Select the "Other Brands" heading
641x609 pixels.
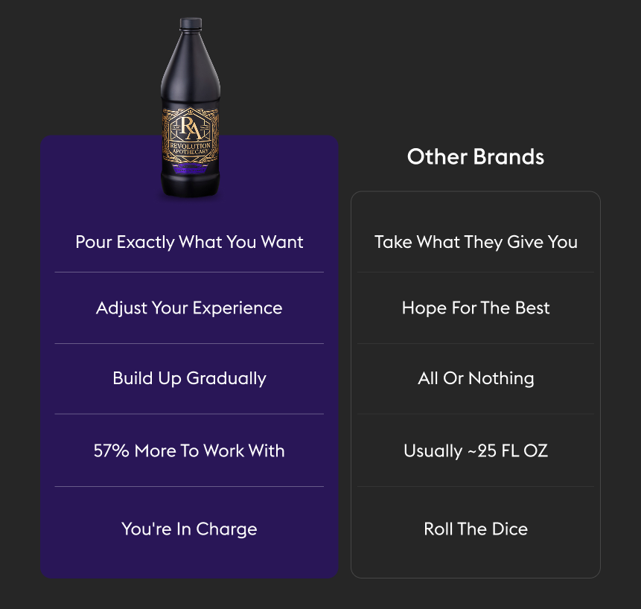pos(476,157)
